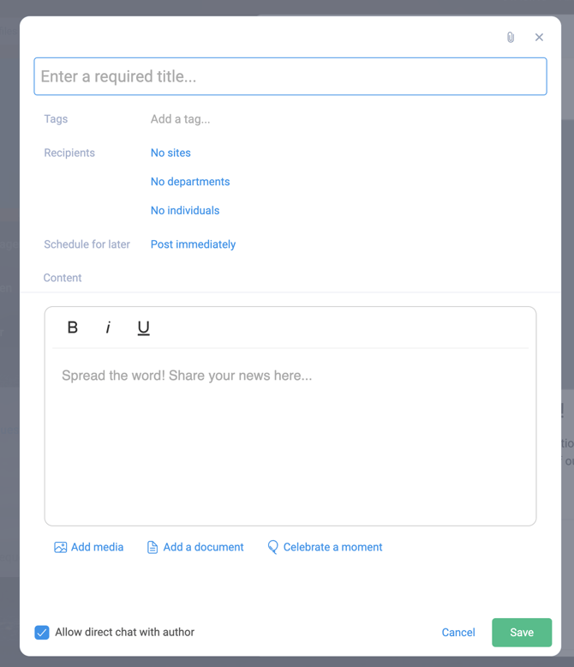
Task: Toggle underline formatting
Action: click(x=144, y=327)
